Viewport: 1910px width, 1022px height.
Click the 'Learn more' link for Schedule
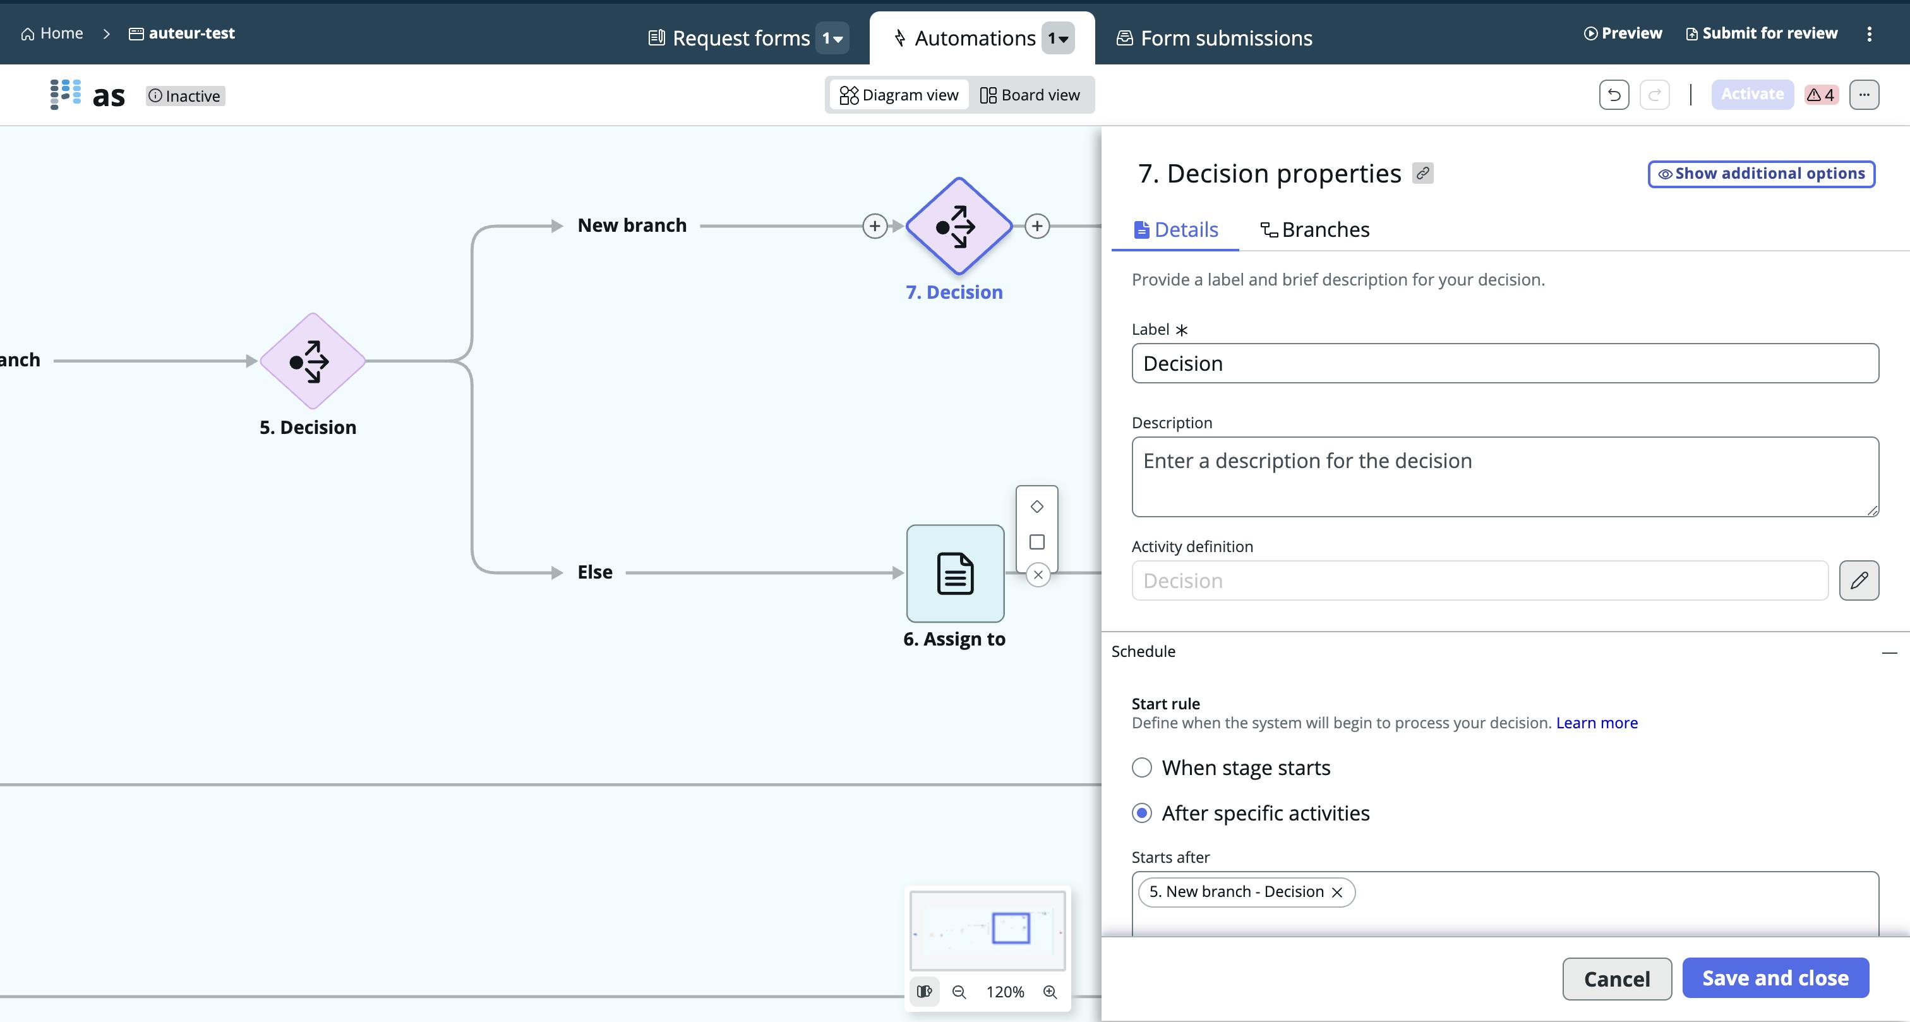tap(1597, 723)
